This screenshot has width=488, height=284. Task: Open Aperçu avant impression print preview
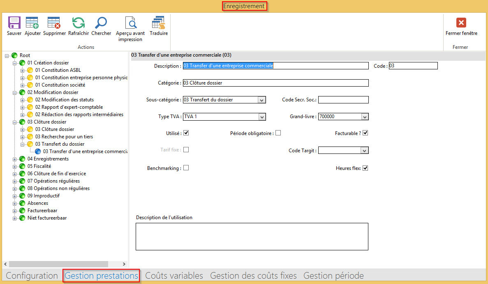130,23
